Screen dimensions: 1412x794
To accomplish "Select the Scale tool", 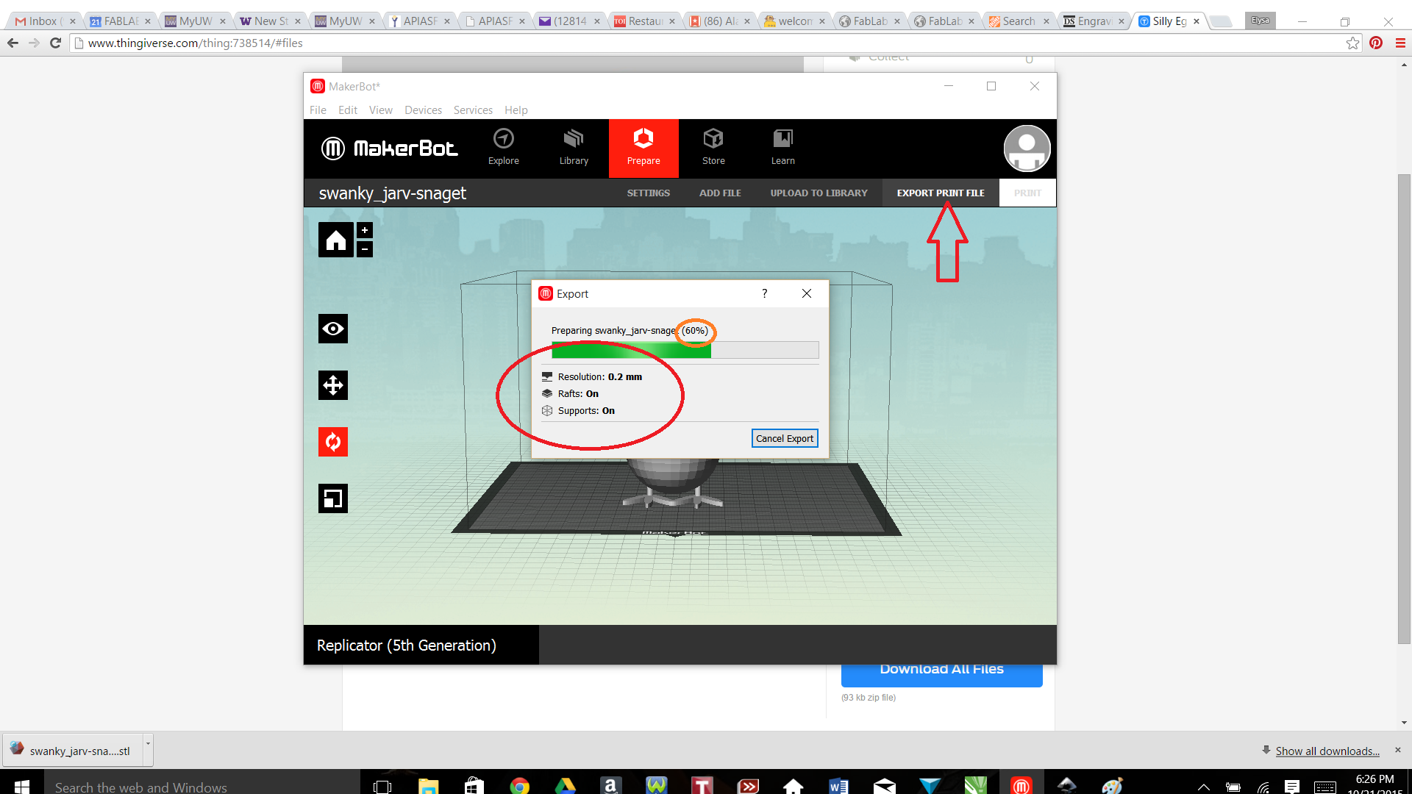I will coord(333,498).
